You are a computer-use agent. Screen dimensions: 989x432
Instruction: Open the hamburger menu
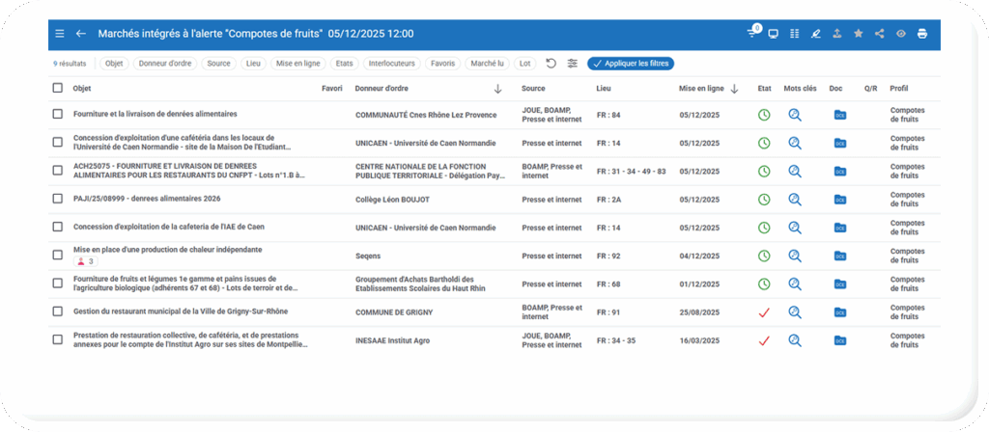(x=60, y=34)
